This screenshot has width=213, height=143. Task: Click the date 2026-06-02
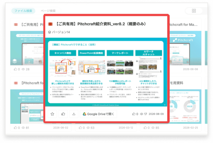coord(61,128)
